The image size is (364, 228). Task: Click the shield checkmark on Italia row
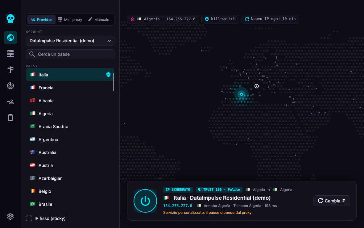coord(108,75)
